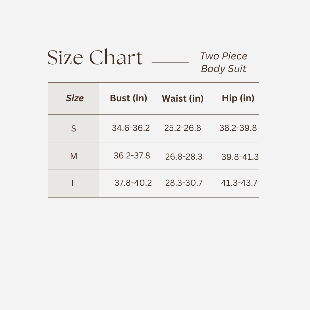
Task: Click the Size Chart title
Action: click(x=95, y=57)
